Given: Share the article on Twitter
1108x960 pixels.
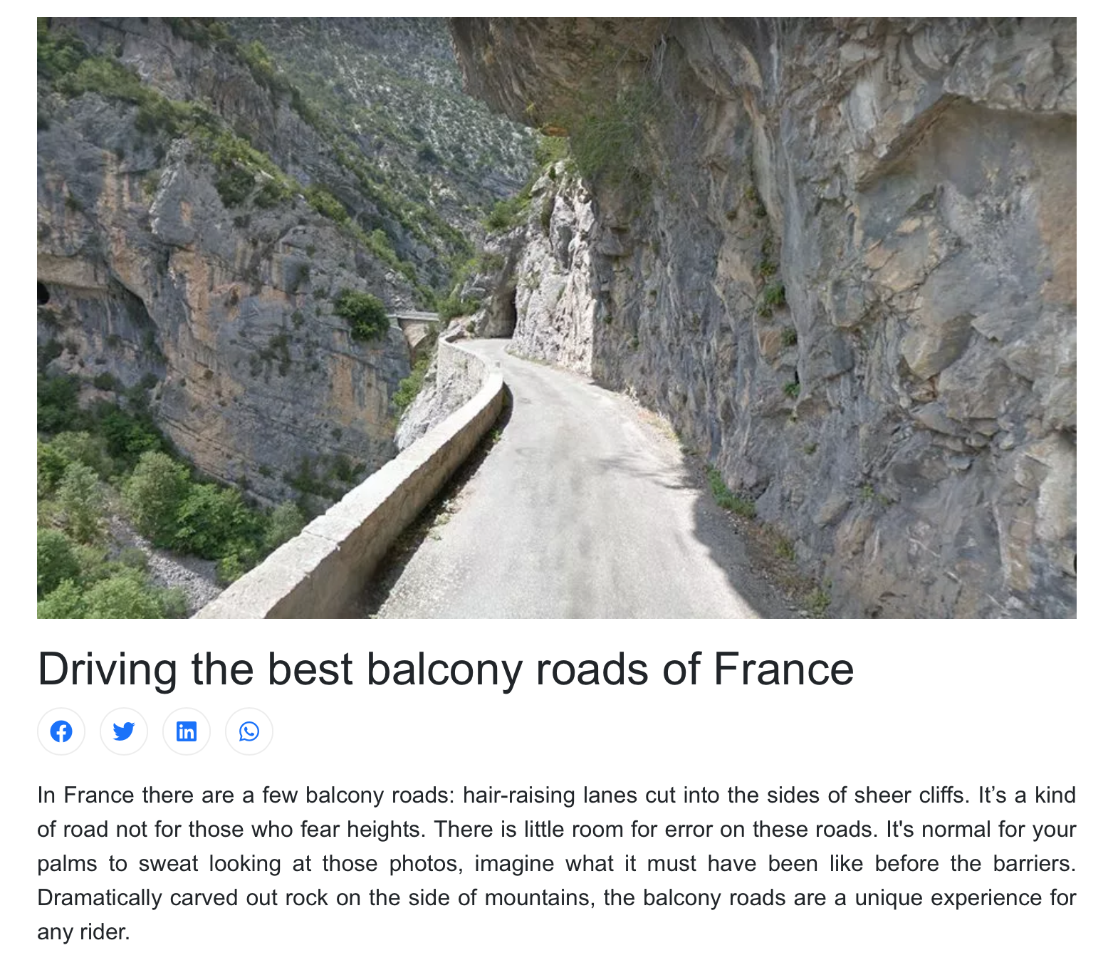Looking at the screenshot, I should click(124, 731).
